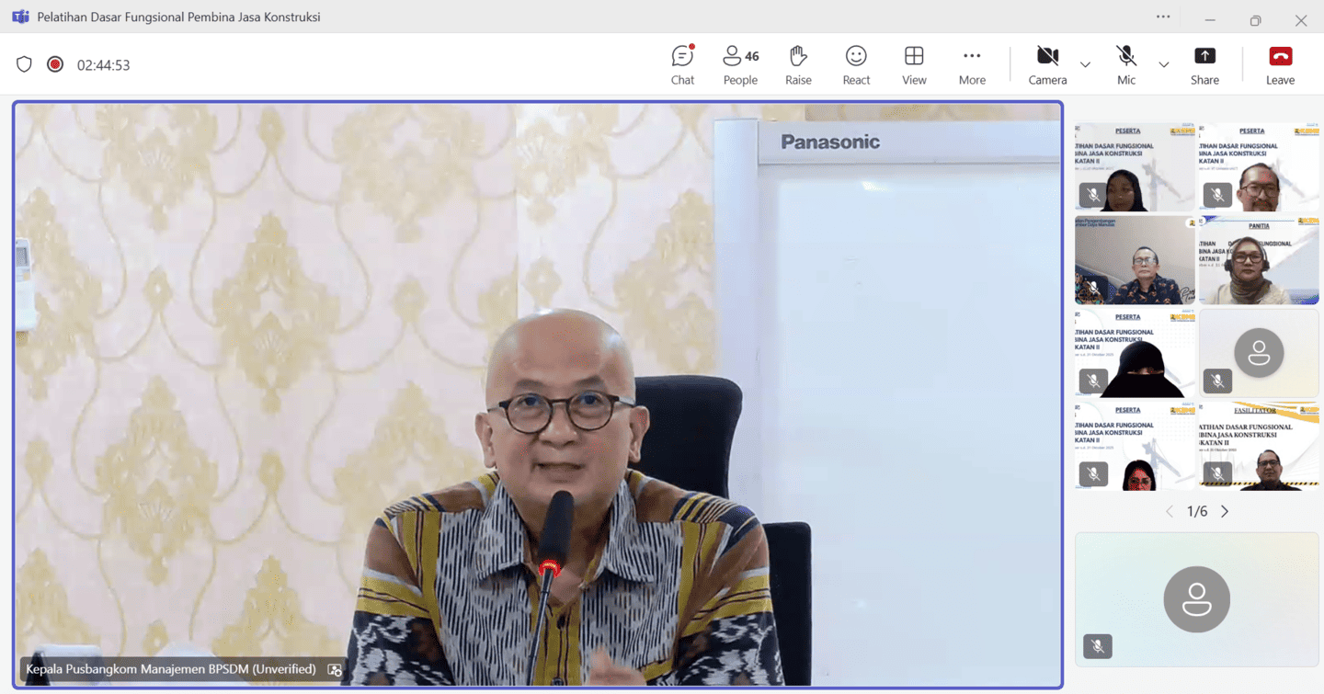Image resolution: width=1324 pixels, height=694 pixels.
Task: Unmute the Mic
Action: 1126,65
